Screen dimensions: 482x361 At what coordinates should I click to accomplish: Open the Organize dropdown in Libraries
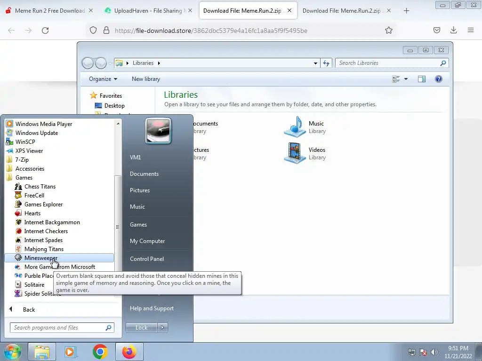pos(103,79)
